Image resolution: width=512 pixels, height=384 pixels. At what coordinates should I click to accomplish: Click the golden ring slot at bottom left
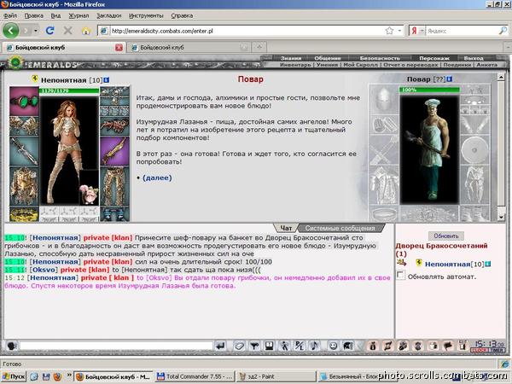click(24, 214)
